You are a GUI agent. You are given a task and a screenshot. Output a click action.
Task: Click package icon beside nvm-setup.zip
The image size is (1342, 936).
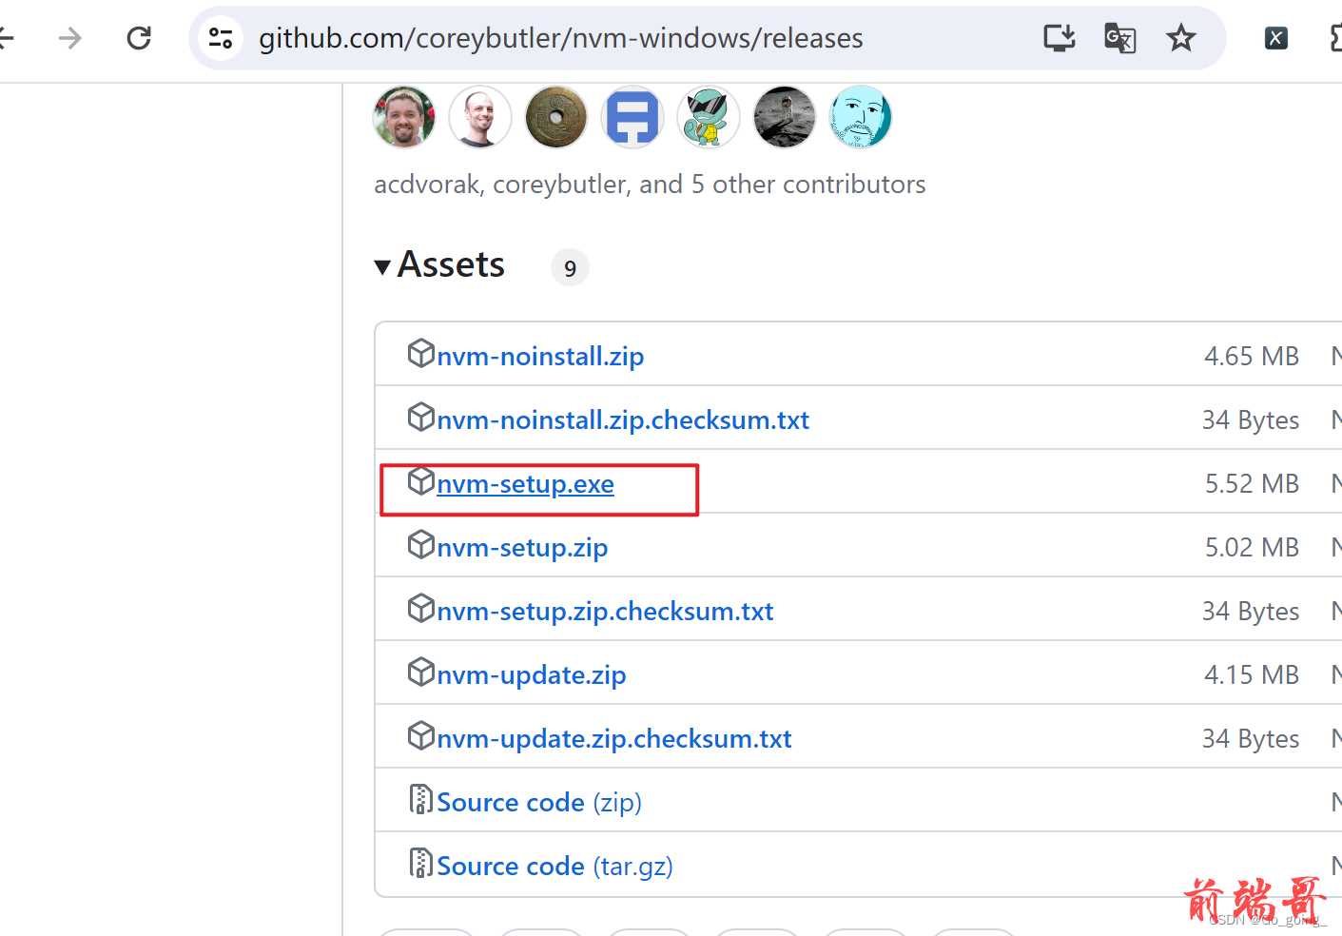pos(420,544)
